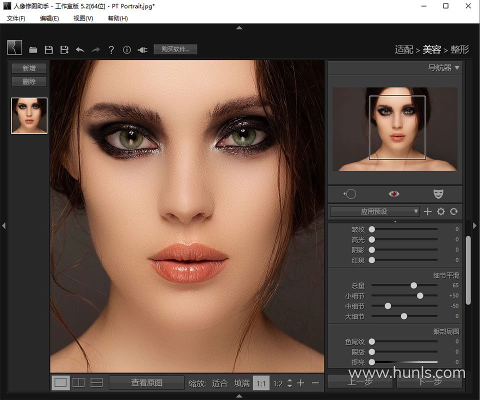Click the reset circular arrow icon
480x400 pixels.
[x=454, y=211]
